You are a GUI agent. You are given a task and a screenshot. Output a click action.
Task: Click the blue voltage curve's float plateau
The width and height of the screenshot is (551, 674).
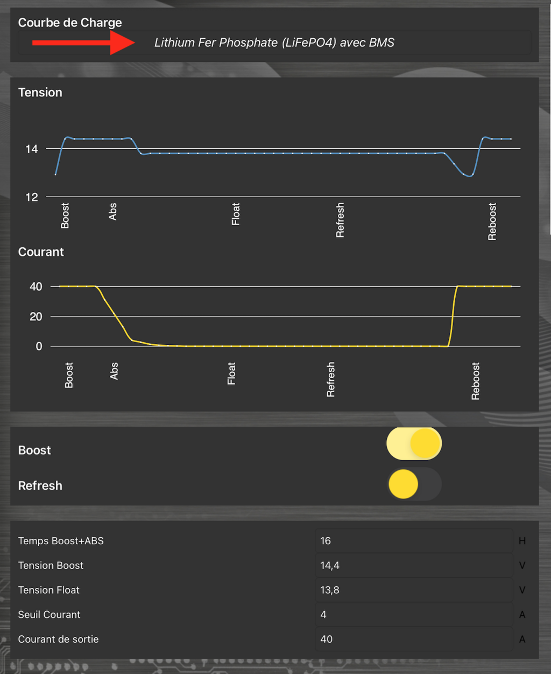pyautogui.click(x=291, y=154)
